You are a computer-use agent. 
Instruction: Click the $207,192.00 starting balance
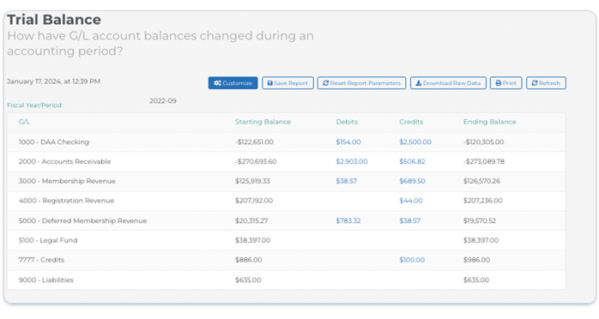[254, 201]
